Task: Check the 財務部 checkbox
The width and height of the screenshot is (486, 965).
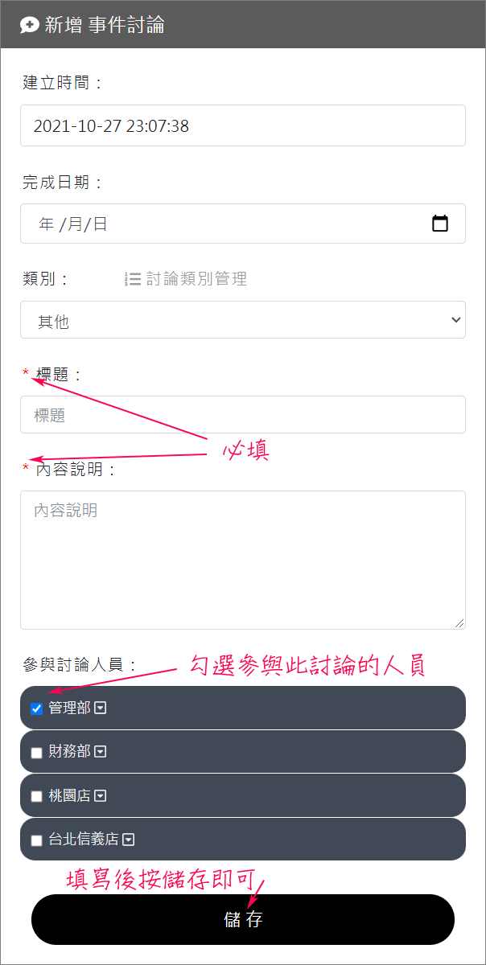Action: [x=36, y=753]
